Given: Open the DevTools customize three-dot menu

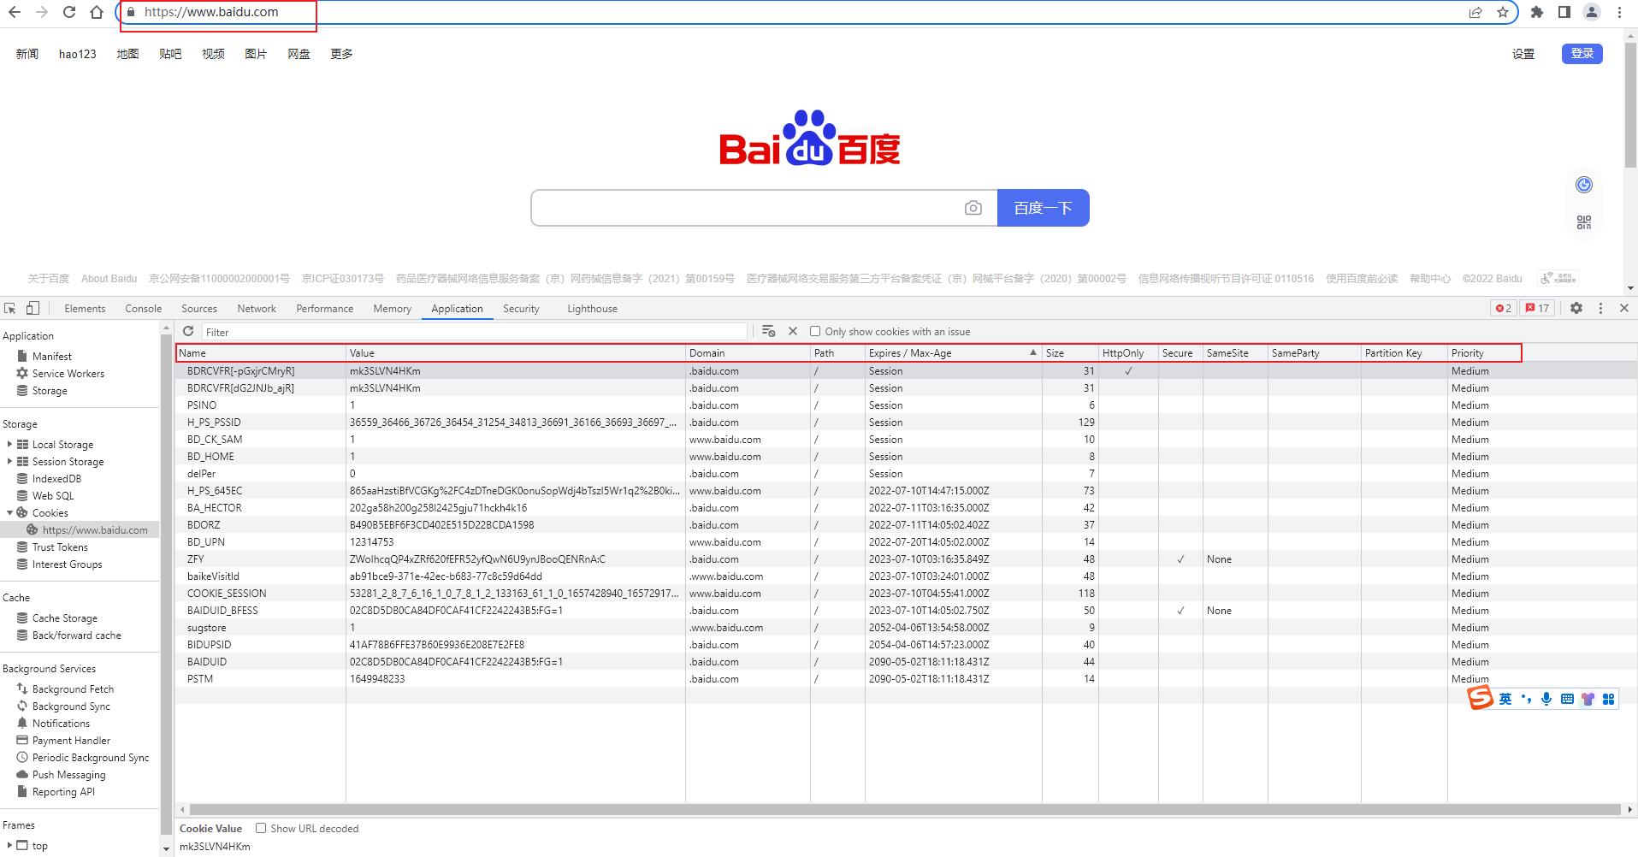Looking at the screenshot, I should coord(1600,309).
